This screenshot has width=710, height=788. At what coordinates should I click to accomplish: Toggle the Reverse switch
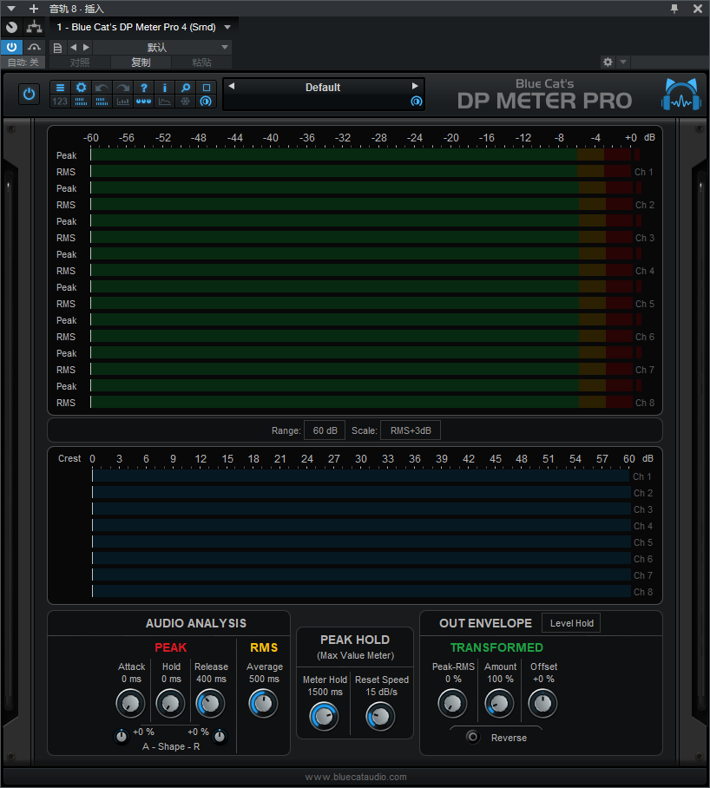click(472, 738)
